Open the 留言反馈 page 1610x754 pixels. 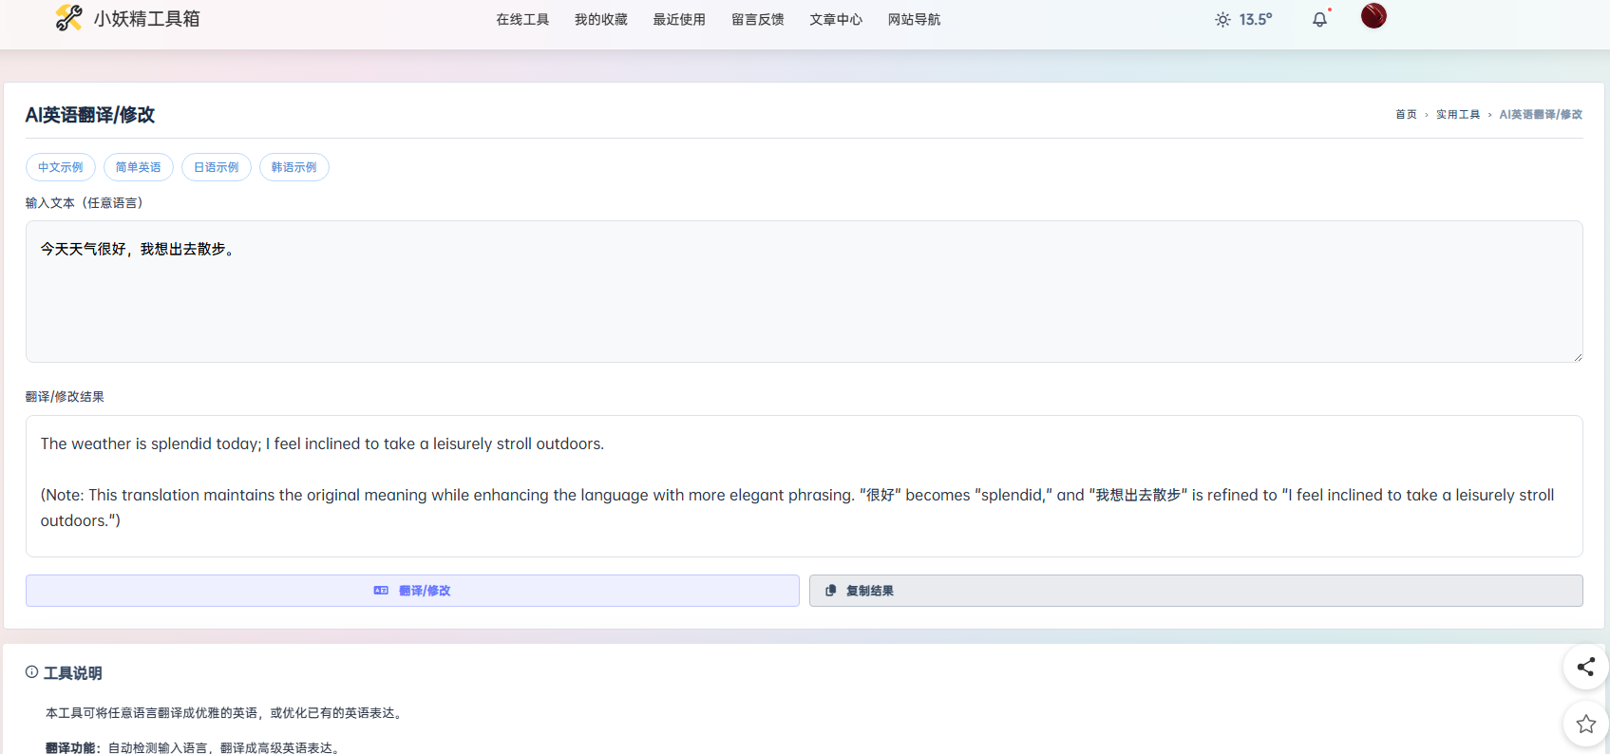point(757,20)
